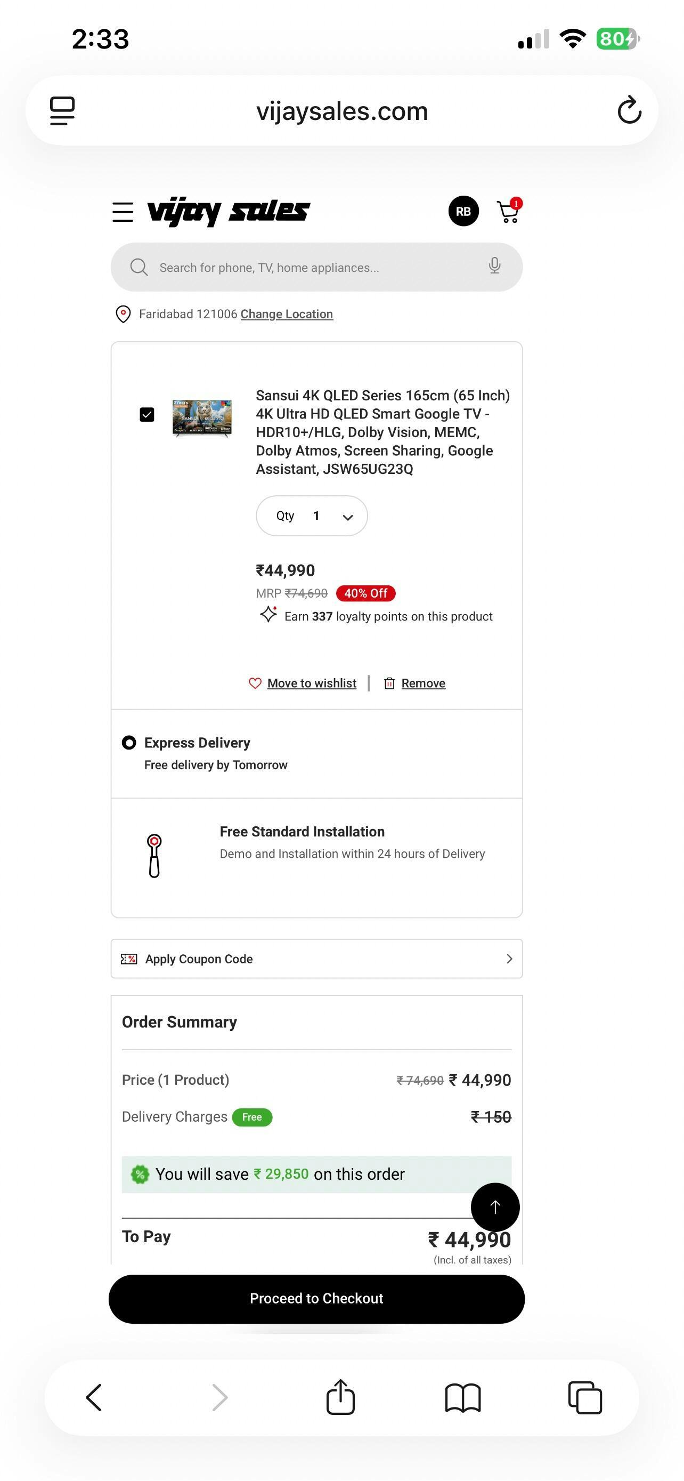The image size is (684, 1481).
Task: Reload the page in Safari
Action: pyautogui.click(x=630, y=110)
